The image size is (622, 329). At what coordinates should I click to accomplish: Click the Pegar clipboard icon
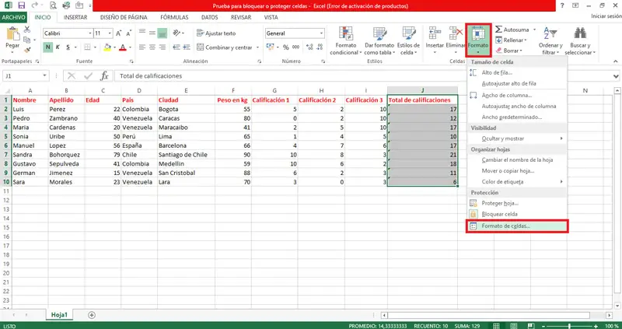click(12, 33)
